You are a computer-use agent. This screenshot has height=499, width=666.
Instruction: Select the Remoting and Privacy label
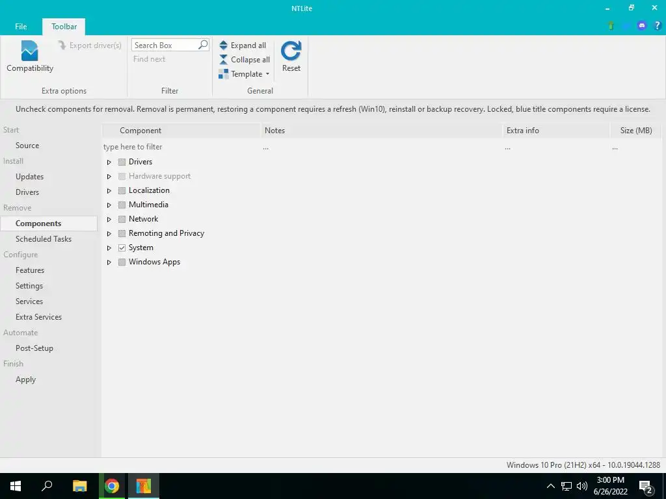click(x=166, y=233)
